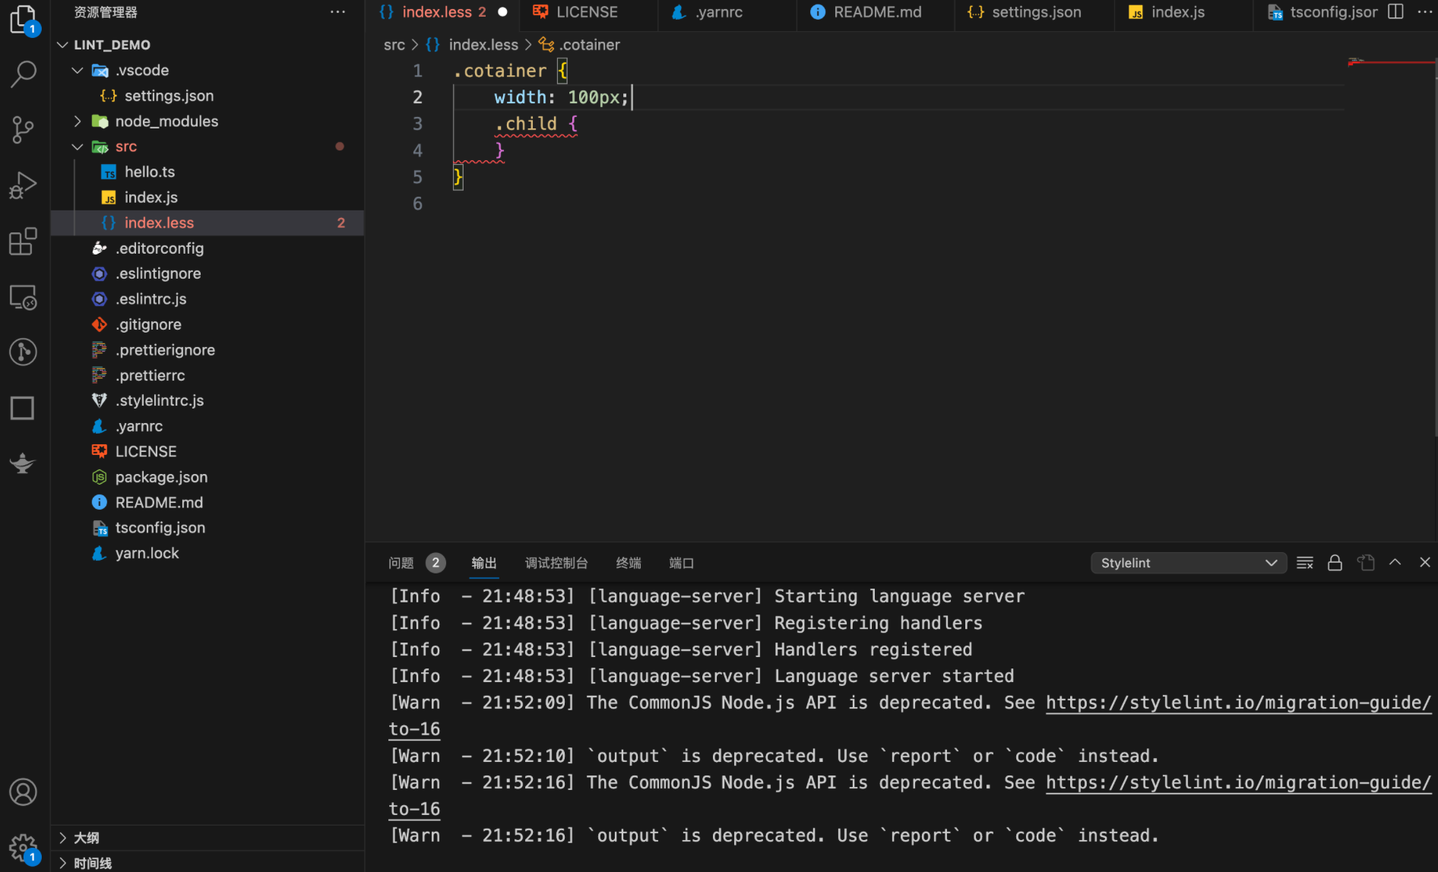Open the .gitignore file
Image resolution: width=1438 pixels, height=872 pixels.
tap(207, 324)
